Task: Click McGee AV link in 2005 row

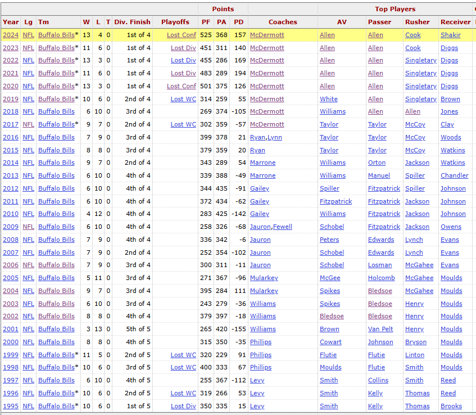Action: click(330, 278)
